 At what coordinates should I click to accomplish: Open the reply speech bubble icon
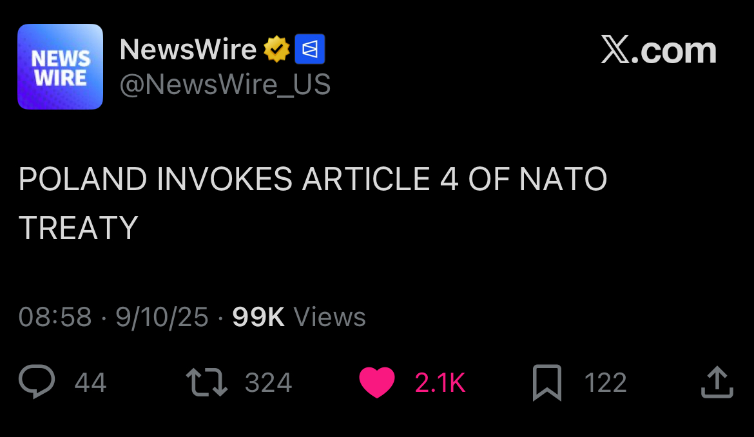point(37,382)
